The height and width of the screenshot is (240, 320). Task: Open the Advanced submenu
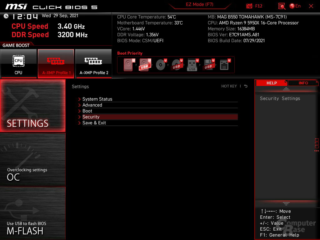coord(160,105)
